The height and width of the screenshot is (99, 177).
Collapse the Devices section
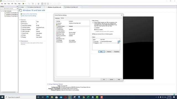20,20
